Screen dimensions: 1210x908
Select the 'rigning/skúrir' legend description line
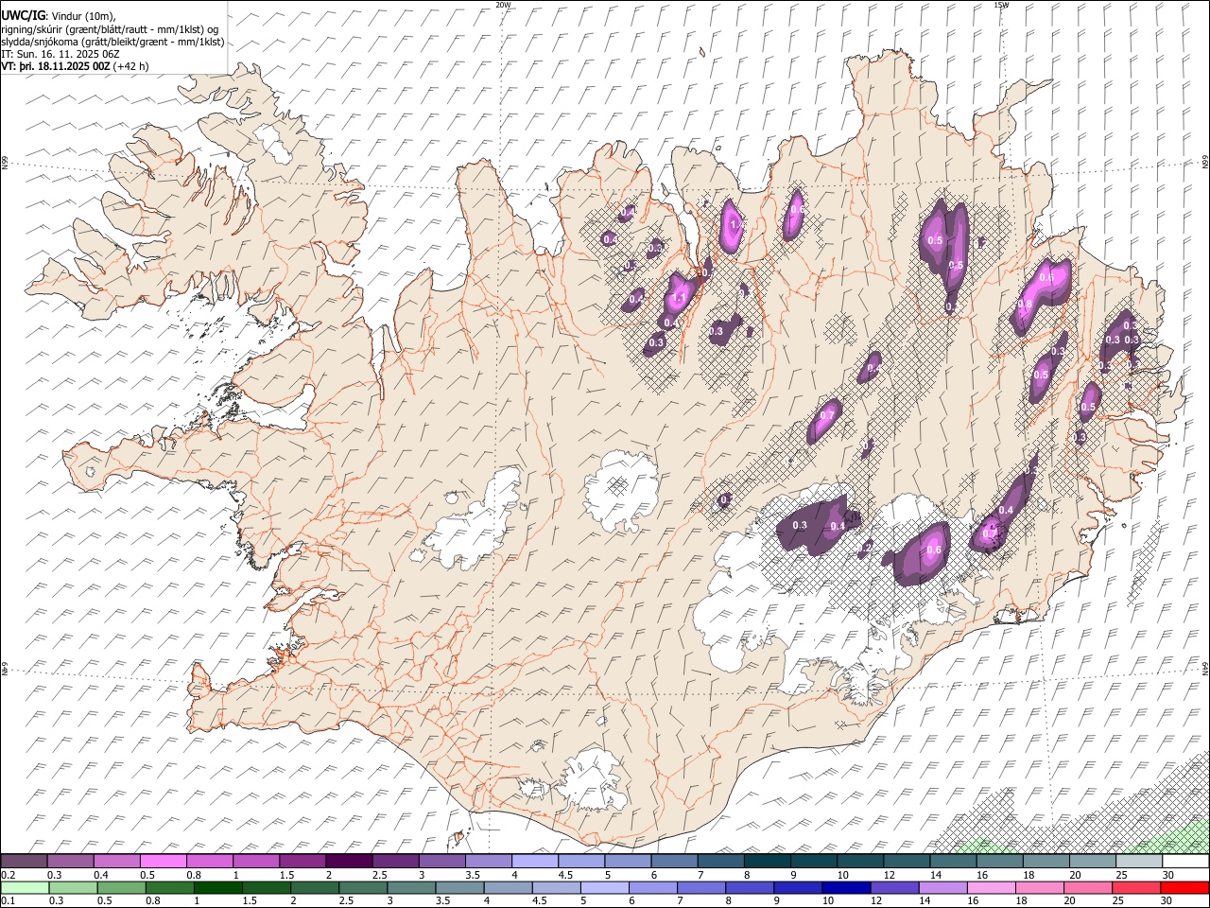110,29
